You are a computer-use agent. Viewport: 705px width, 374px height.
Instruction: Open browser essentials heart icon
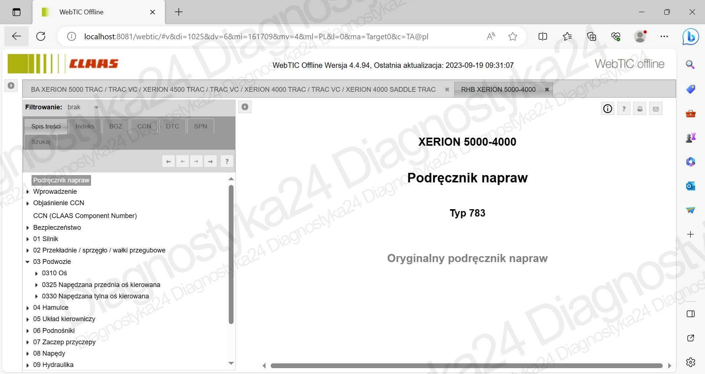point(616,36)
